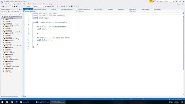Image resolution: width=185 pixels, height=104 pixels.
Task: Open the Build menu
Action: (x=20, y=4)
